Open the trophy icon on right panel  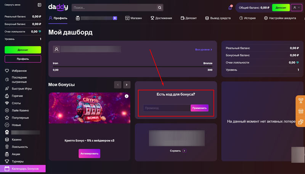click(x=300, y=101)
